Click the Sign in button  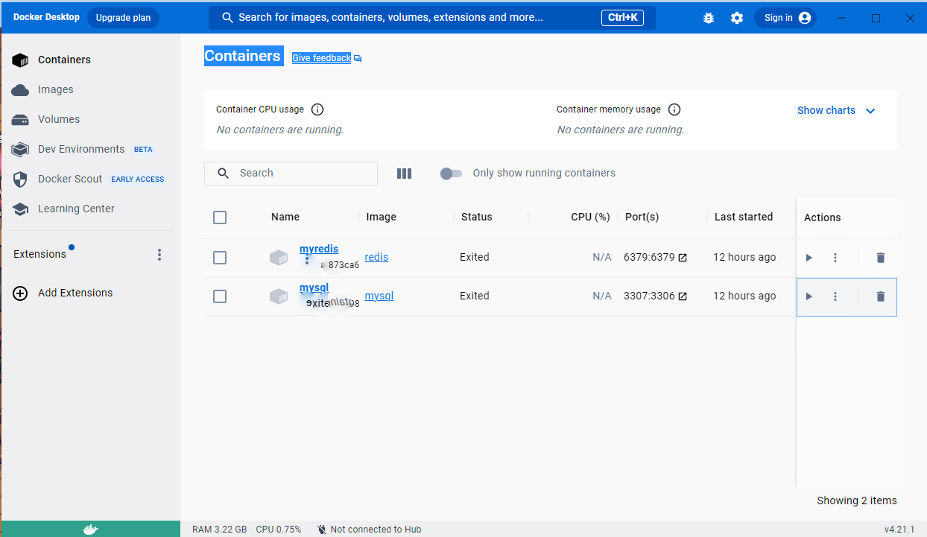click(785, 18)
